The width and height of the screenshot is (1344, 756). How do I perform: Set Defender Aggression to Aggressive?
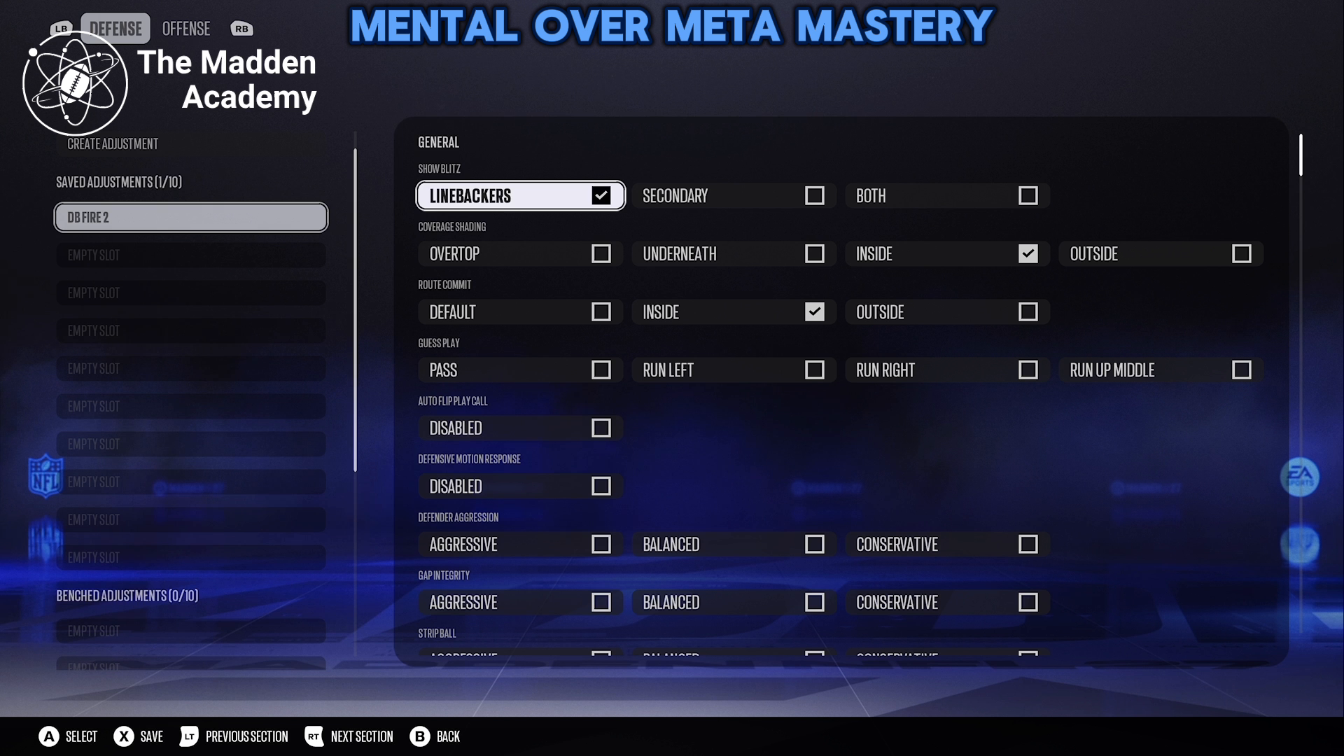tap(521, 545)
